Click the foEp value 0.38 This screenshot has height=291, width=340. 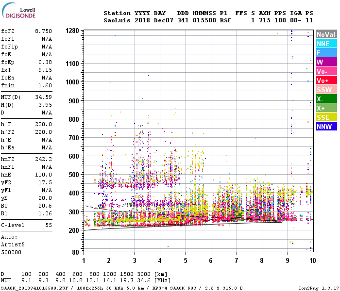[x=45, y=63]
